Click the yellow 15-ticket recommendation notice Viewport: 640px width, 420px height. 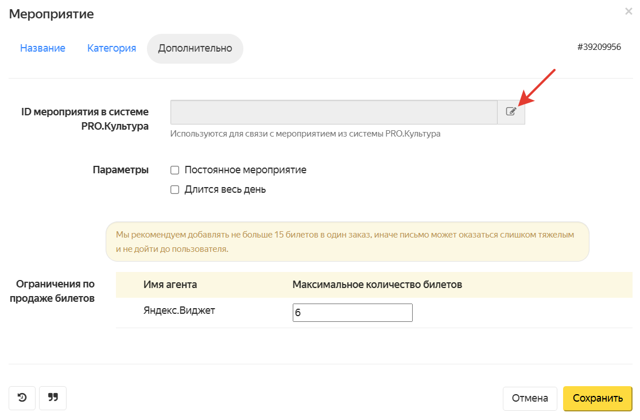click(x=347, y=242)
